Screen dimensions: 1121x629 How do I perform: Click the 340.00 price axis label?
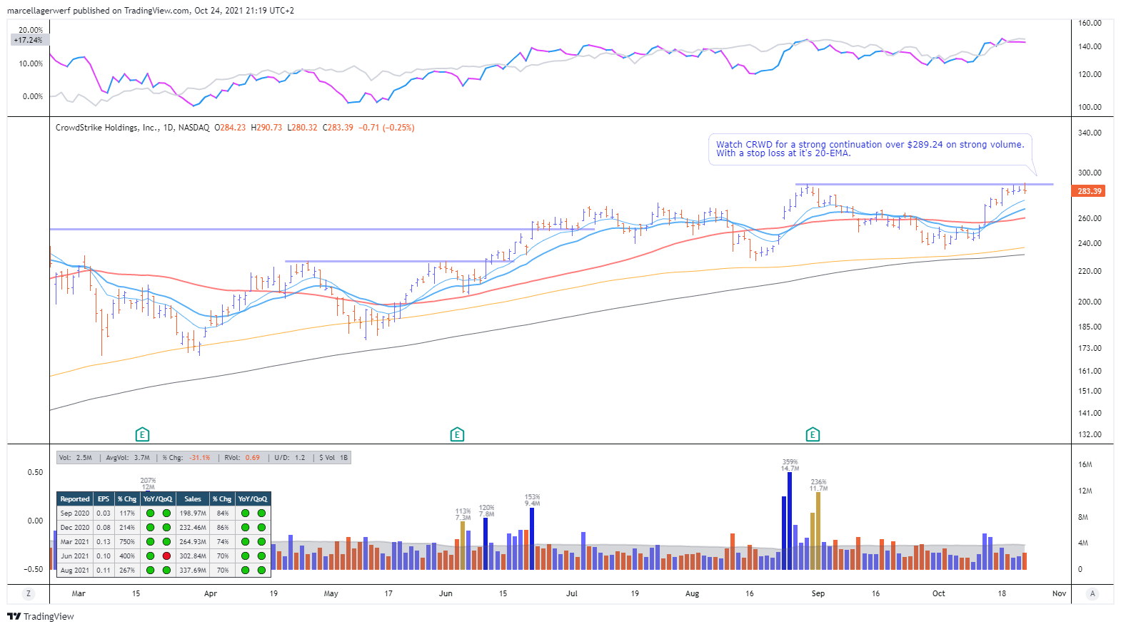point(1090,133)
